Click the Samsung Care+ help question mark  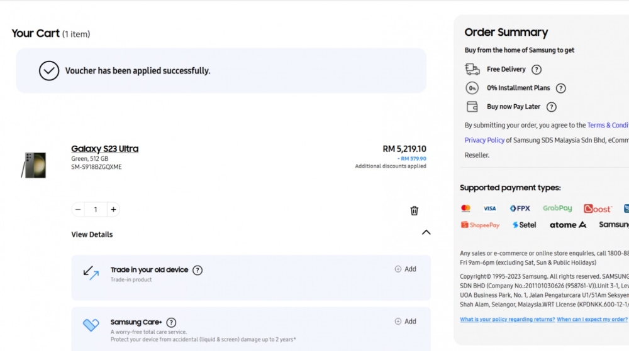(x=171, y=322)
